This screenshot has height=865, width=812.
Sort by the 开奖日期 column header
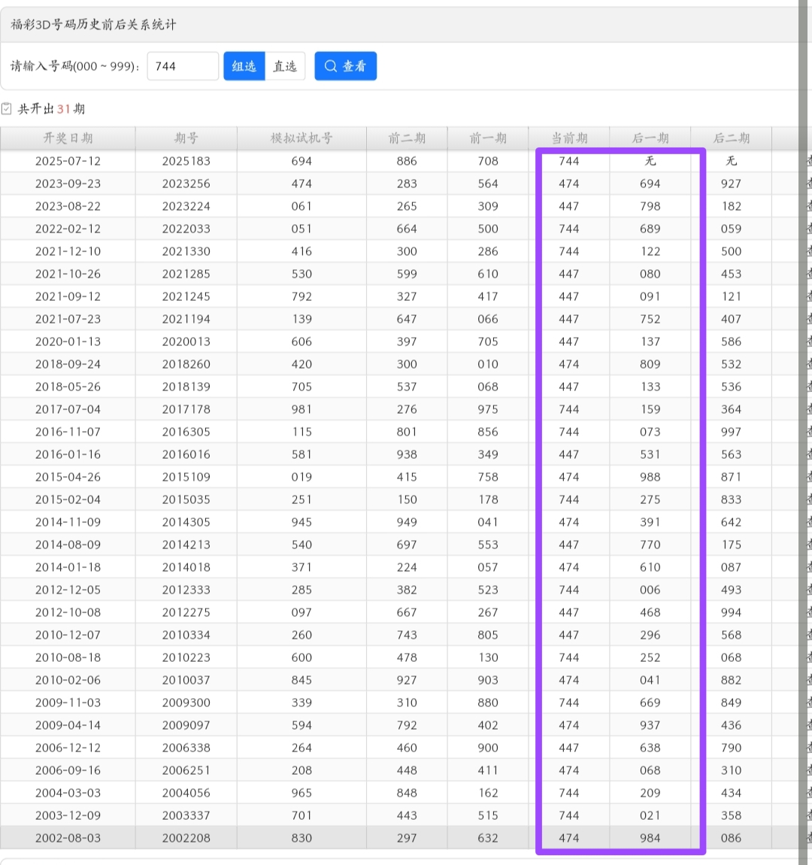[x=68, y=138]
